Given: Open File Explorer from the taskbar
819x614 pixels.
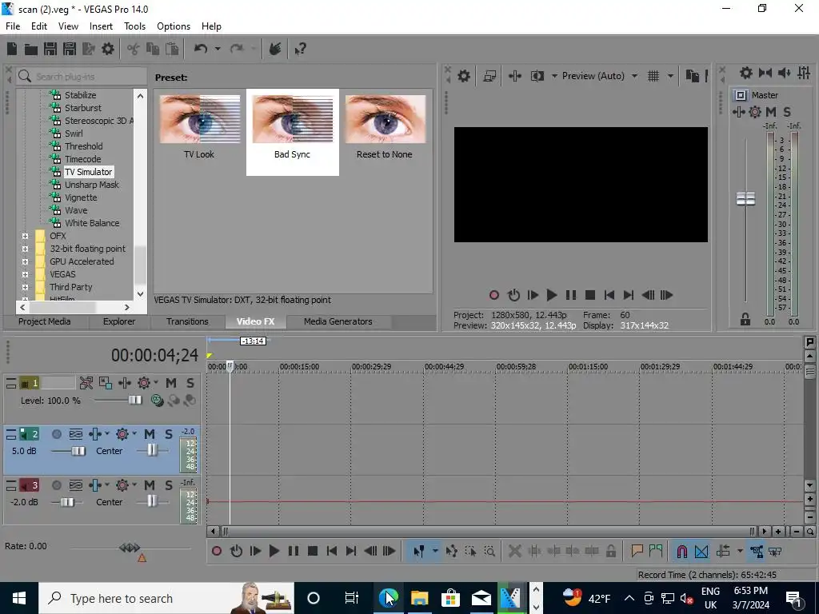Looking at the screenshot, I should click(x=419, y=598).
